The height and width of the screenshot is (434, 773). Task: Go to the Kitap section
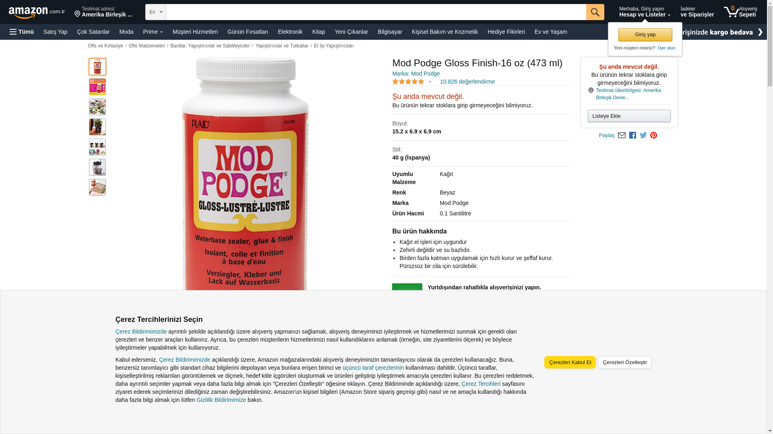[x=318, y=32]
